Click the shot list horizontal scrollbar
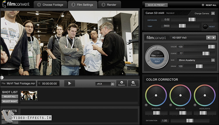Screen dimensions: 219x125 [79, 103]
